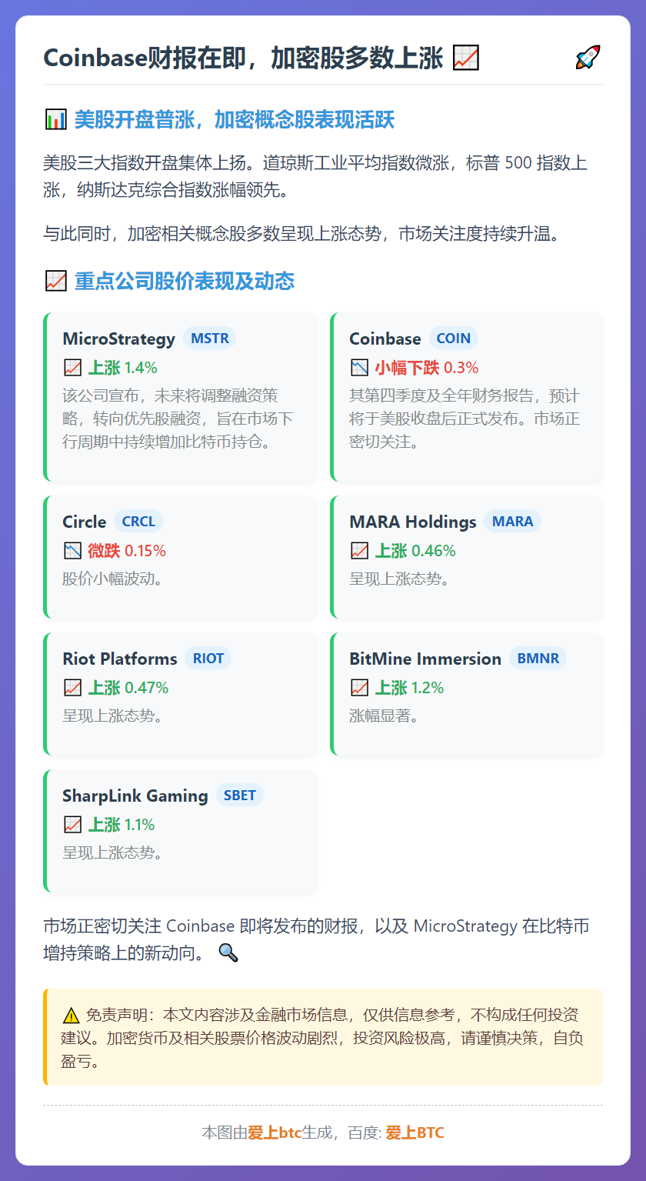The height and width of the screenshot is (1181, 646).
Task: Select the MSTR ticker badge
Action: (209, 338)
